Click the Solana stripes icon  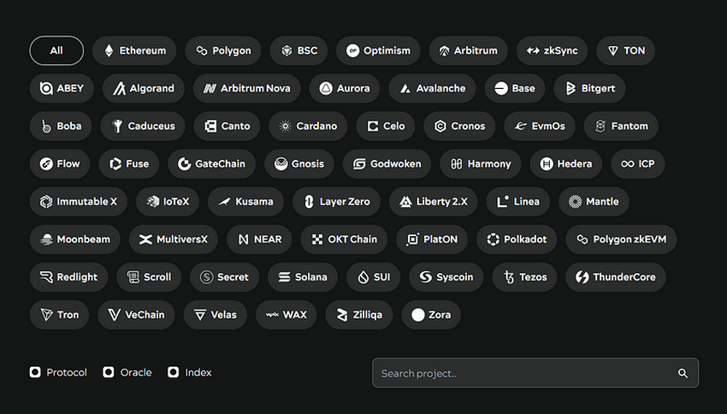pos(285,277)
